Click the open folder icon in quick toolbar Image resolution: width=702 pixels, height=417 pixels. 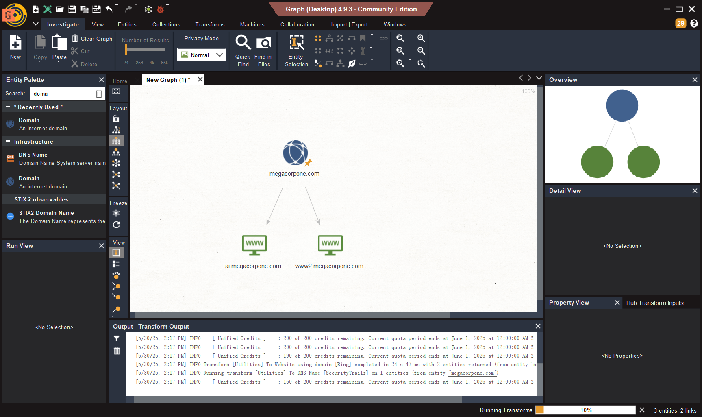coord(60,9)
